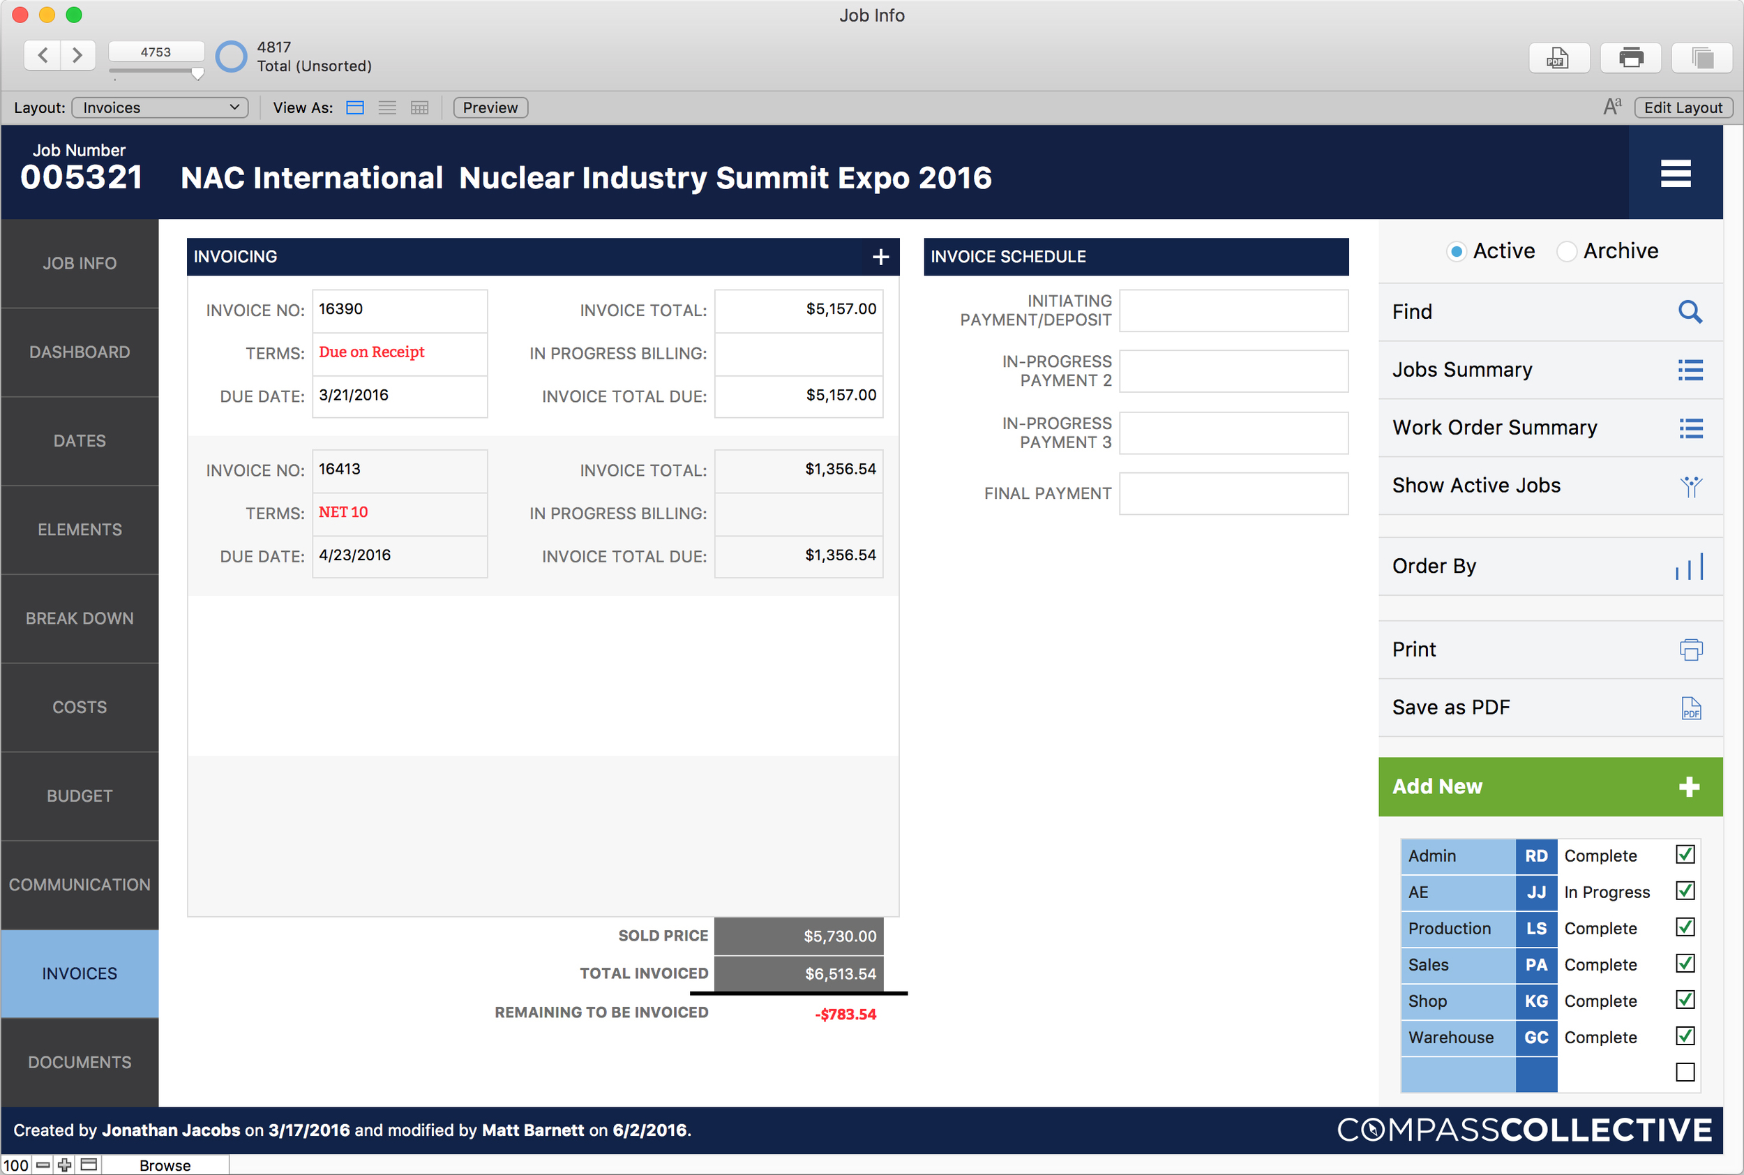
Task: Click the Work Order Summary list icon
Action: 1690,428
